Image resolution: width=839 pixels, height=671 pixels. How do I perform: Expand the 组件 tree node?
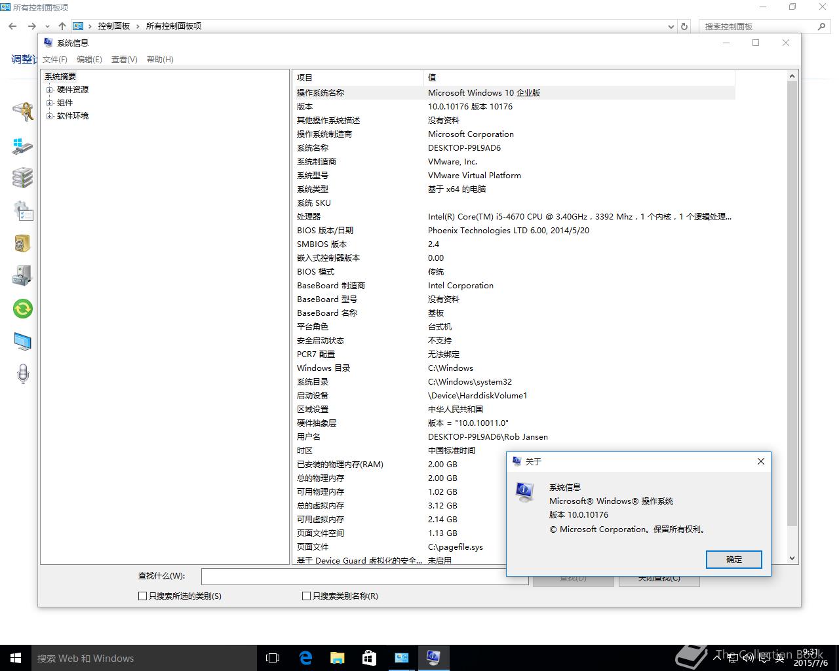pyautogui.click(x=49, y=103)
